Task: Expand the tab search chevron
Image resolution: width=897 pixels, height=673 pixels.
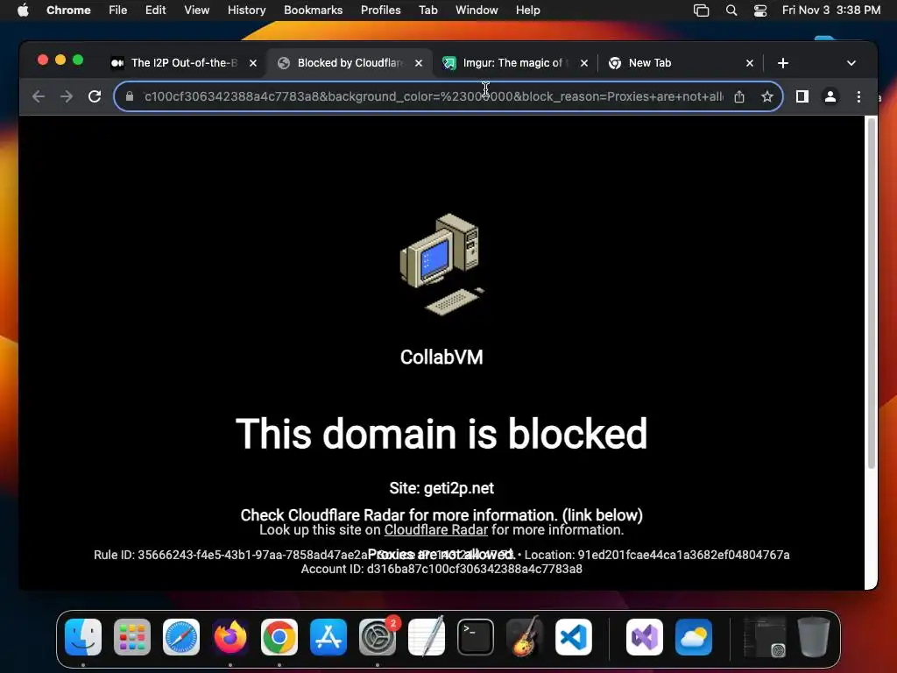Action: (851, 63)
